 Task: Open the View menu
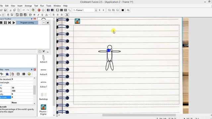pos(13,6)
